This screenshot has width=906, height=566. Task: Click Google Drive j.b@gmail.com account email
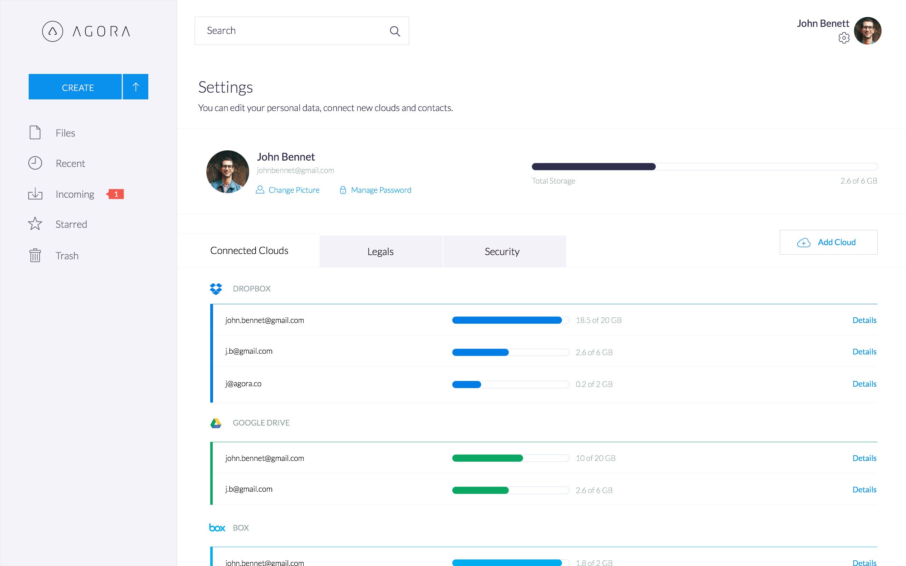[x=248, y=489]
